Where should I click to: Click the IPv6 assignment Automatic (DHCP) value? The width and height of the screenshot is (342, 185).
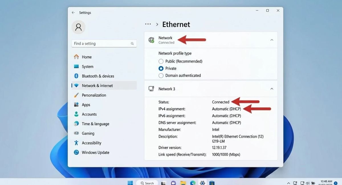click(x=227, y=116)
